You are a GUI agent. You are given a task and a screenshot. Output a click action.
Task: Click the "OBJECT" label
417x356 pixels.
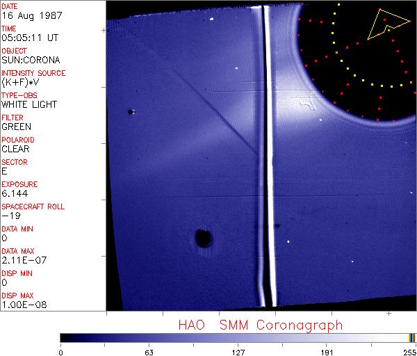15,51
